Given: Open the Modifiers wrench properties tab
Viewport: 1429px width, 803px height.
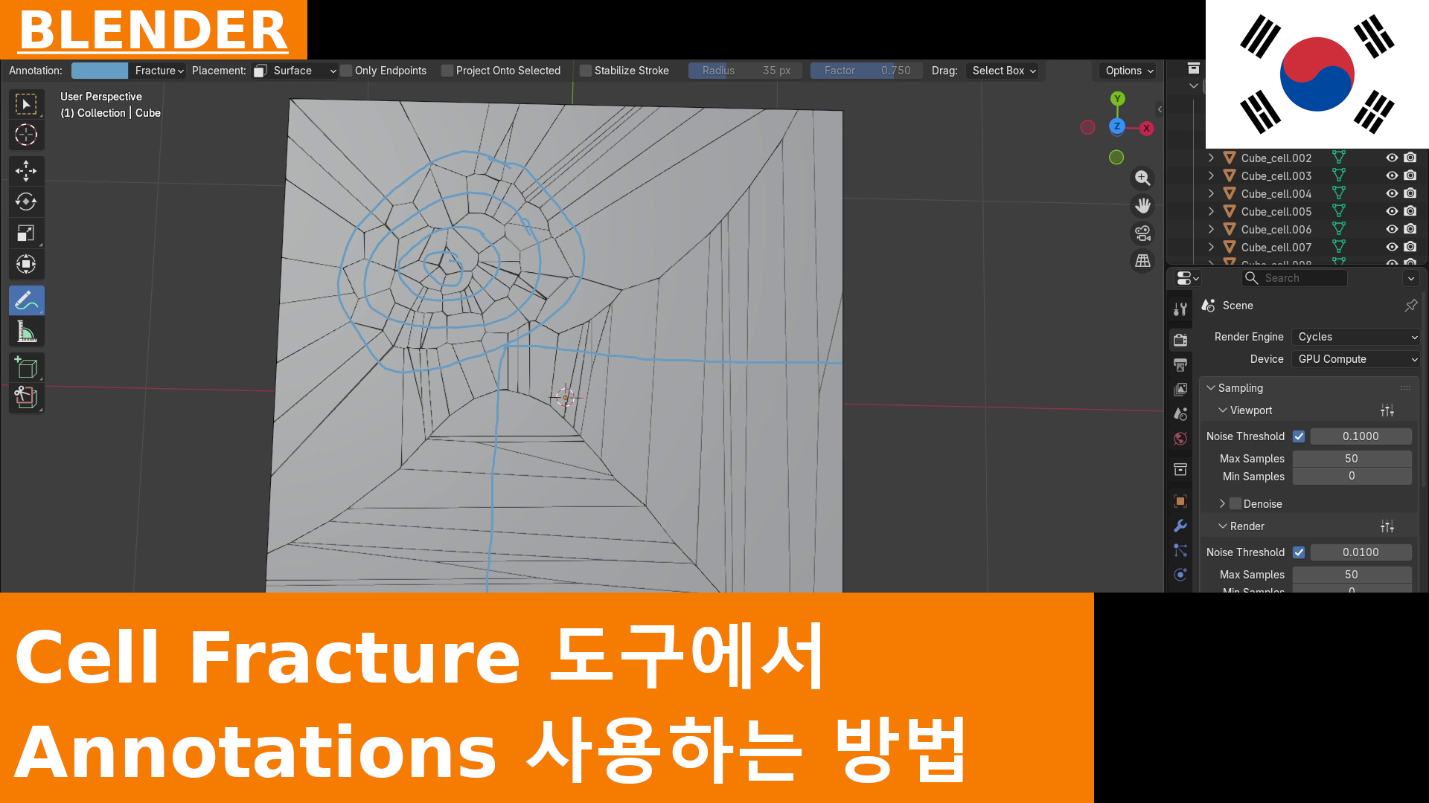Looking at the screenshot, I should tap(1180, 526).
